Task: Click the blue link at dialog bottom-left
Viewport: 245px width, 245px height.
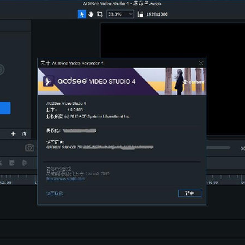Action: 54,193
